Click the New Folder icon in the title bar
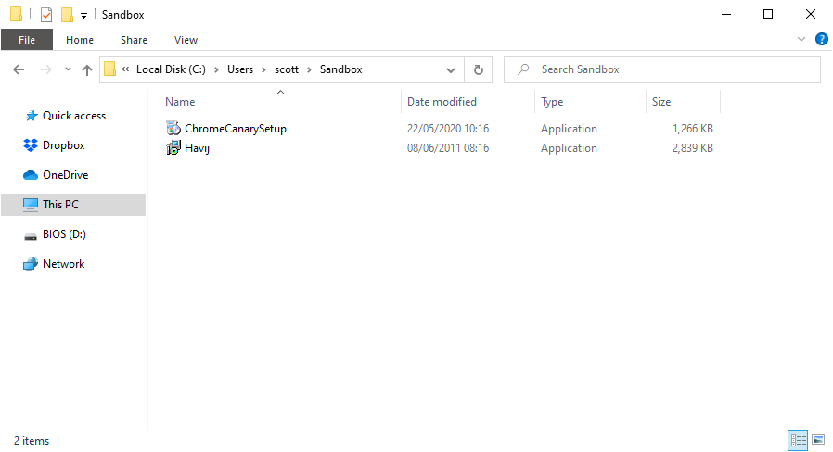Viewport: 833px width, 452px height. (67, 15)
